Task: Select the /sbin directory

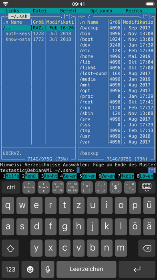Action: coord(86,113)
